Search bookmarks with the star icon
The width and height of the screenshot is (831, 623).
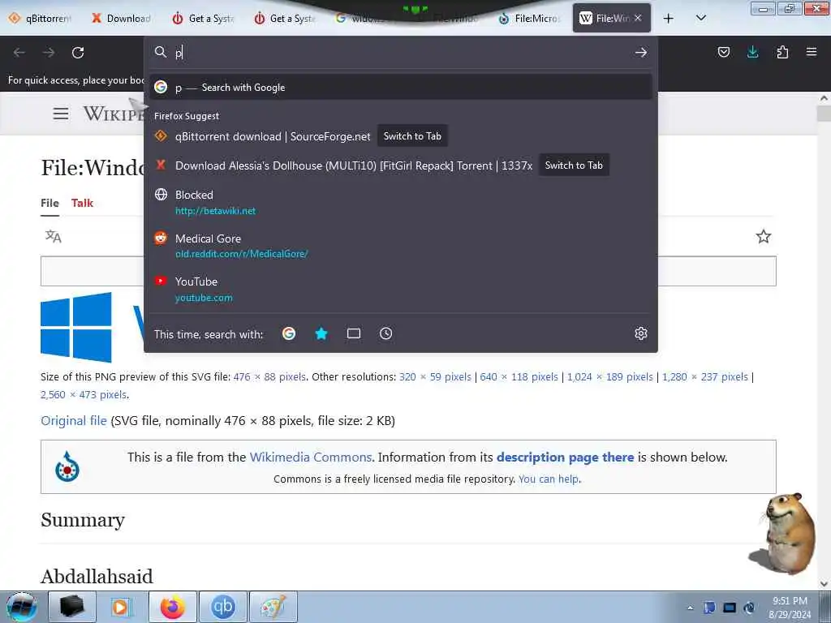point(321,333)
